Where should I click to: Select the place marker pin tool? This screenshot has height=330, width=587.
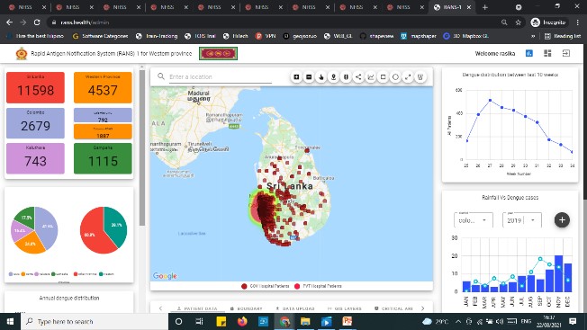tap(333, 77)
